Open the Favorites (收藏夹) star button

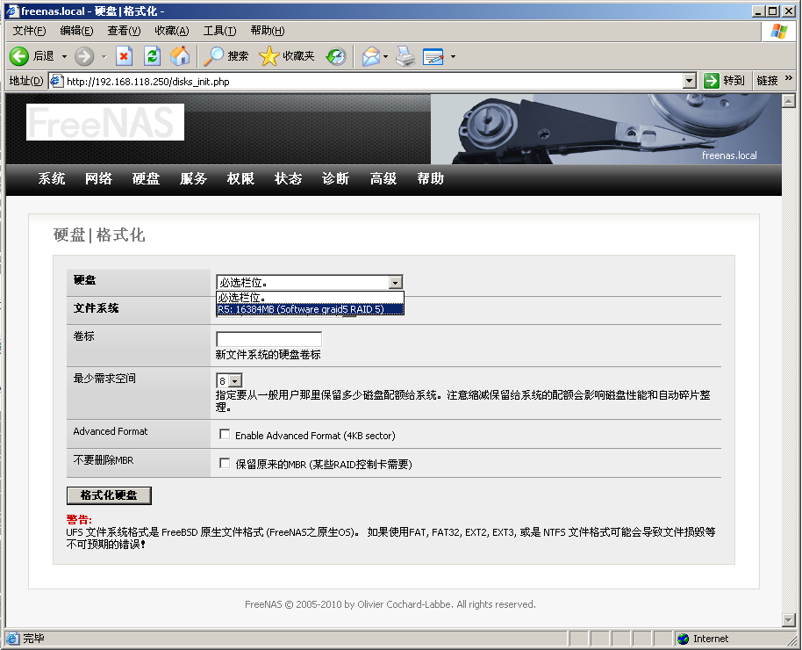[286, 56]
